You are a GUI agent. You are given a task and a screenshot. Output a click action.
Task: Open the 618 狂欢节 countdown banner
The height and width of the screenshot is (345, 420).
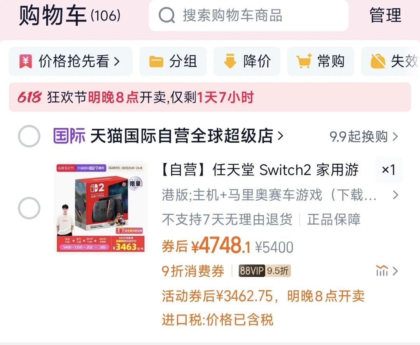[210, 97]
